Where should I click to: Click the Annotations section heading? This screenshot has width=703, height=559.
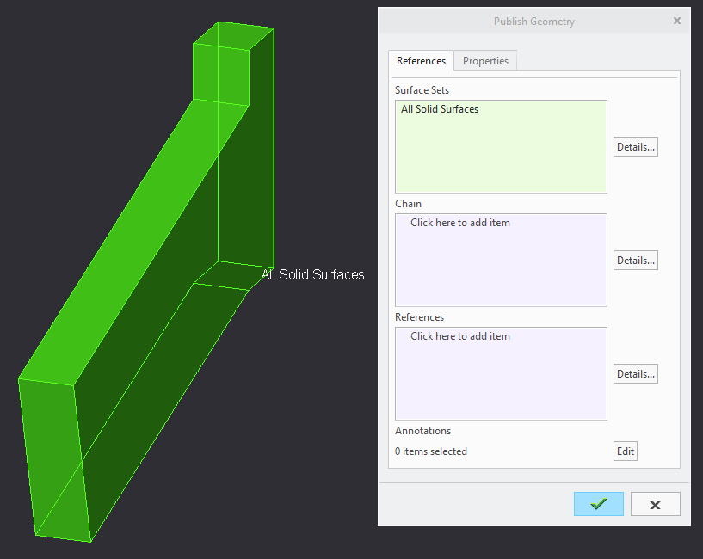coord(422,430)
